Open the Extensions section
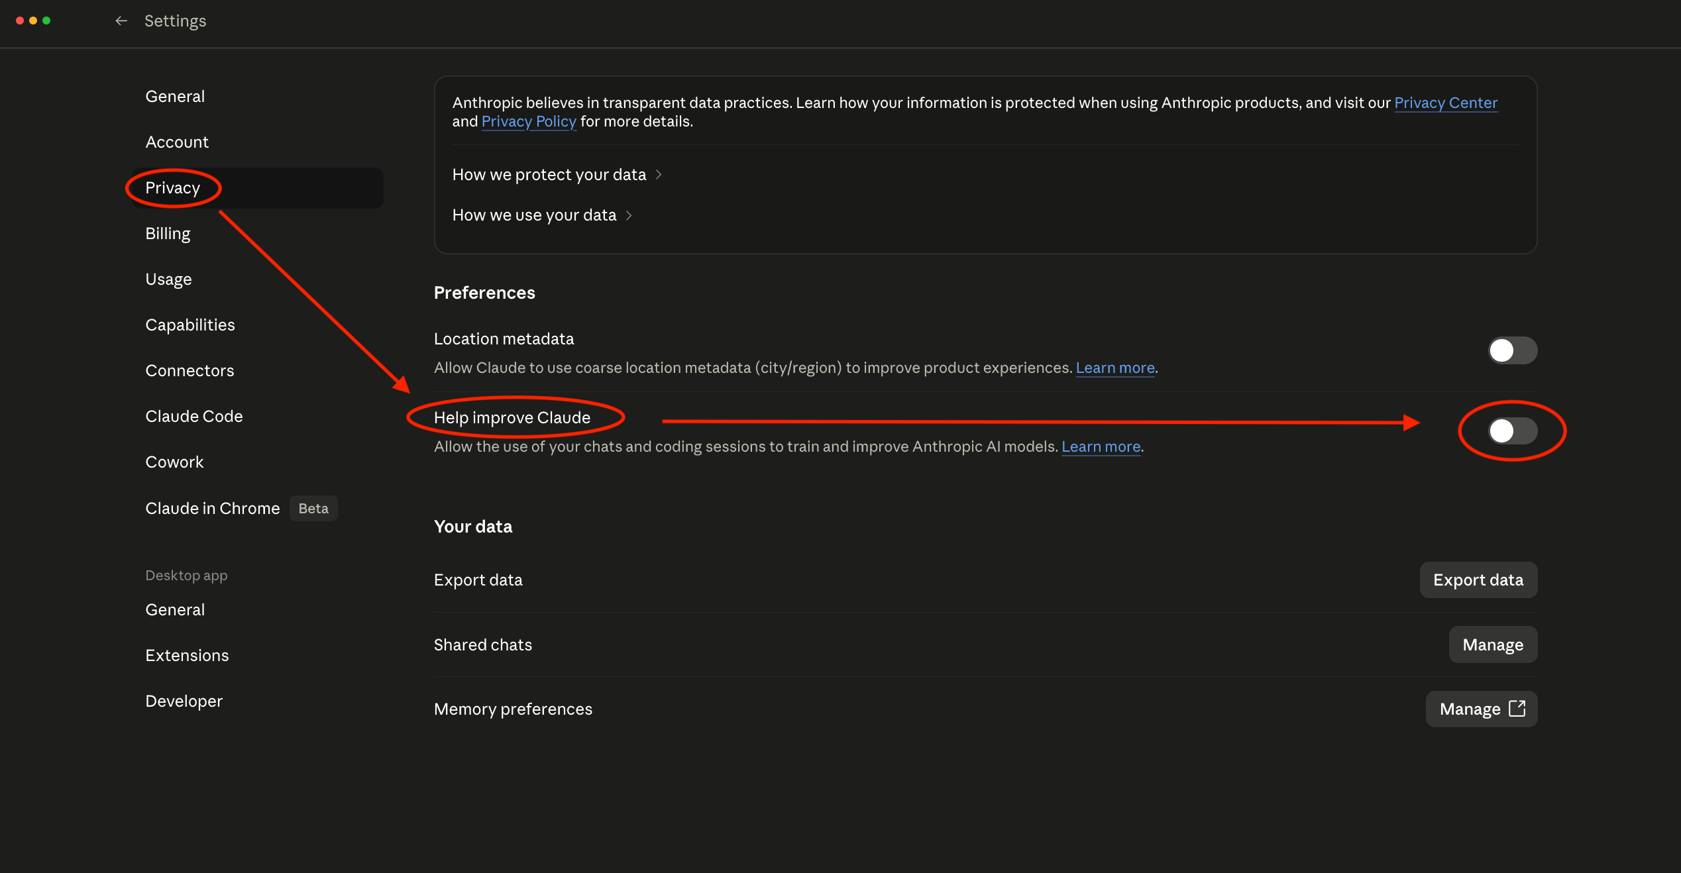This screenshot has width=1681, height=873. coord(187,656)
